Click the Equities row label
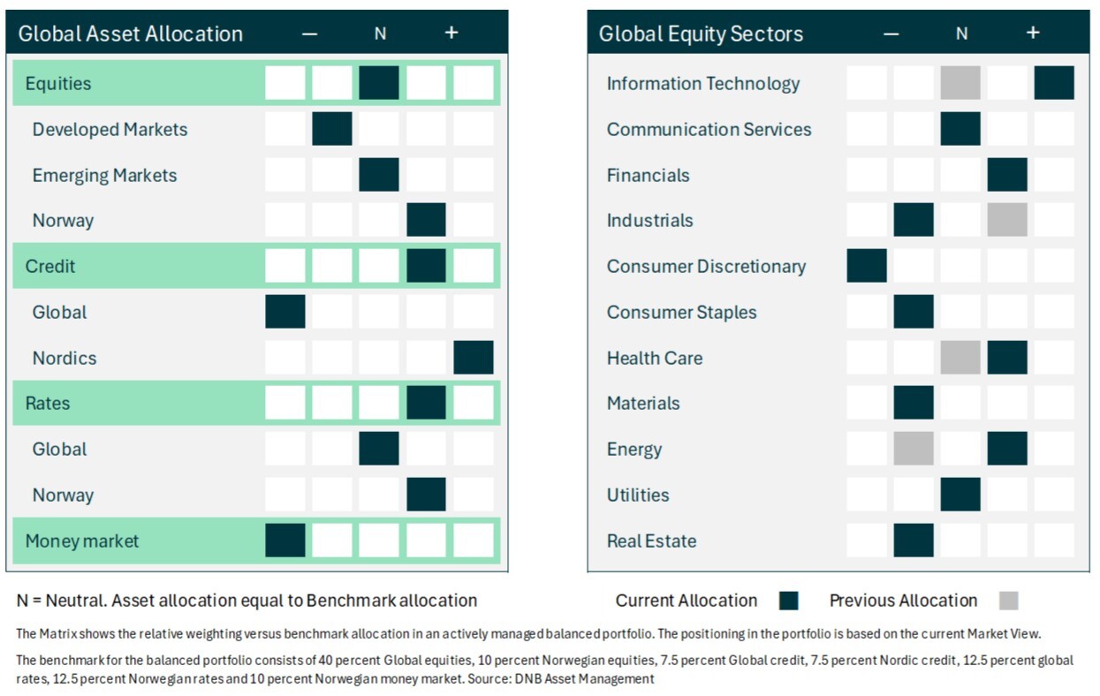The image size is (1100, 696). (x=58, y=84)
